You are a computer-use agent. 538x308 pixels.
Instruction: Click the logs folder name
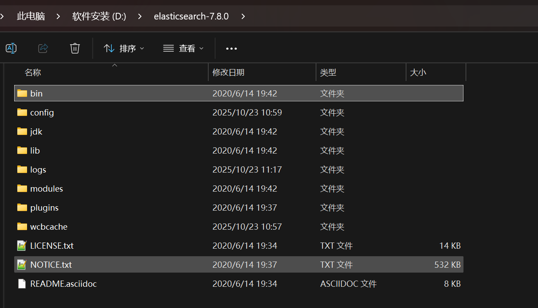(38, 169)
